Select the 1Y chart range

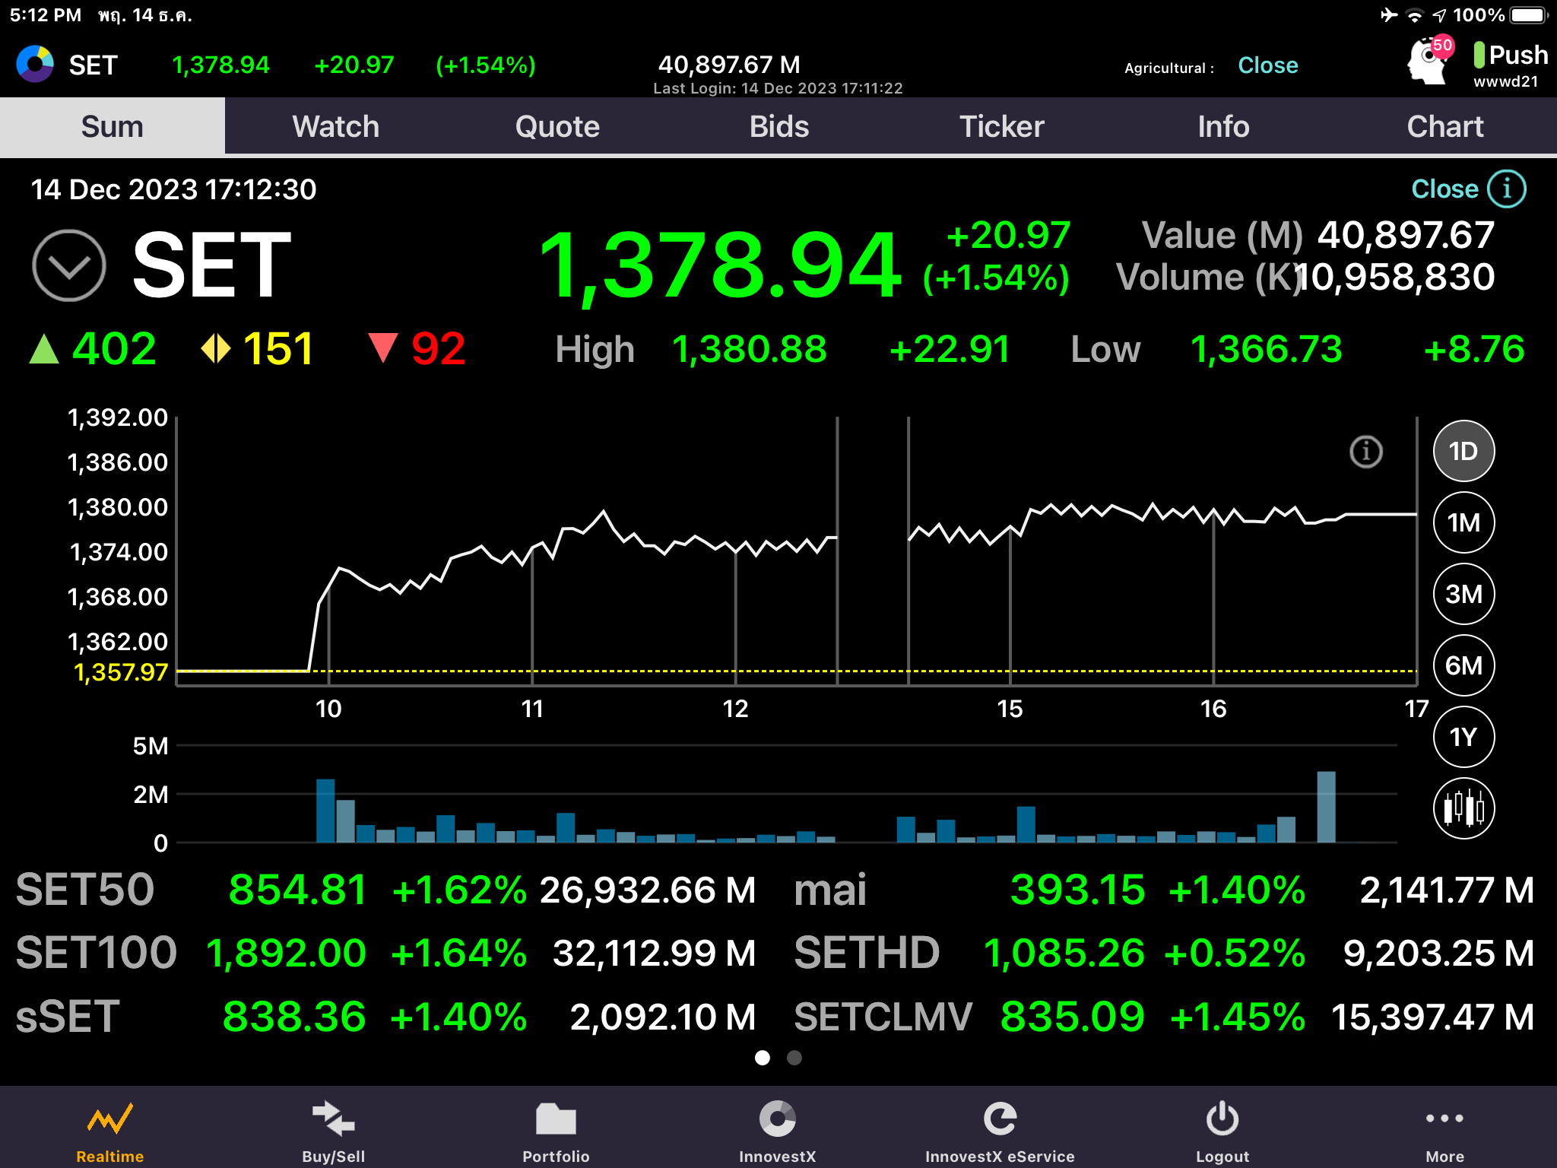pos(1463,737)
